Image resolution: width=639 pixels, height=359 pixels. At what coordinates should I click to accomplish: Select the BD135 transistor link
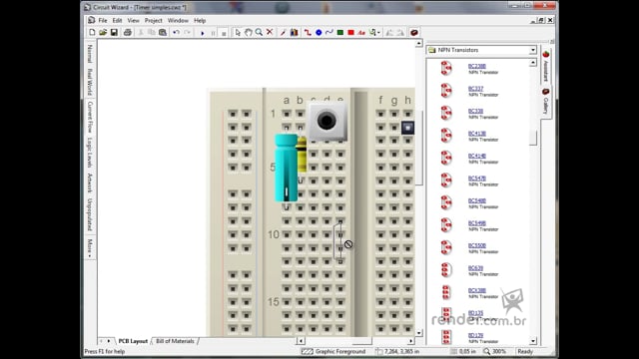(x=475, y=312)
